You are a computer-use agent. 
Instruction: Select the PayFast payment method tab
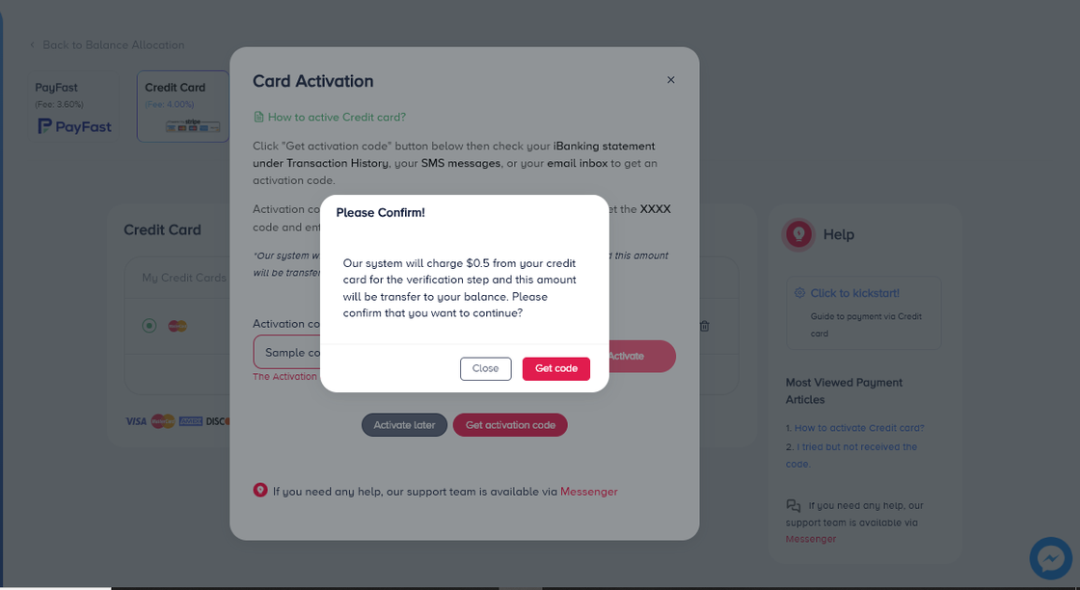[x=74, y=106]
